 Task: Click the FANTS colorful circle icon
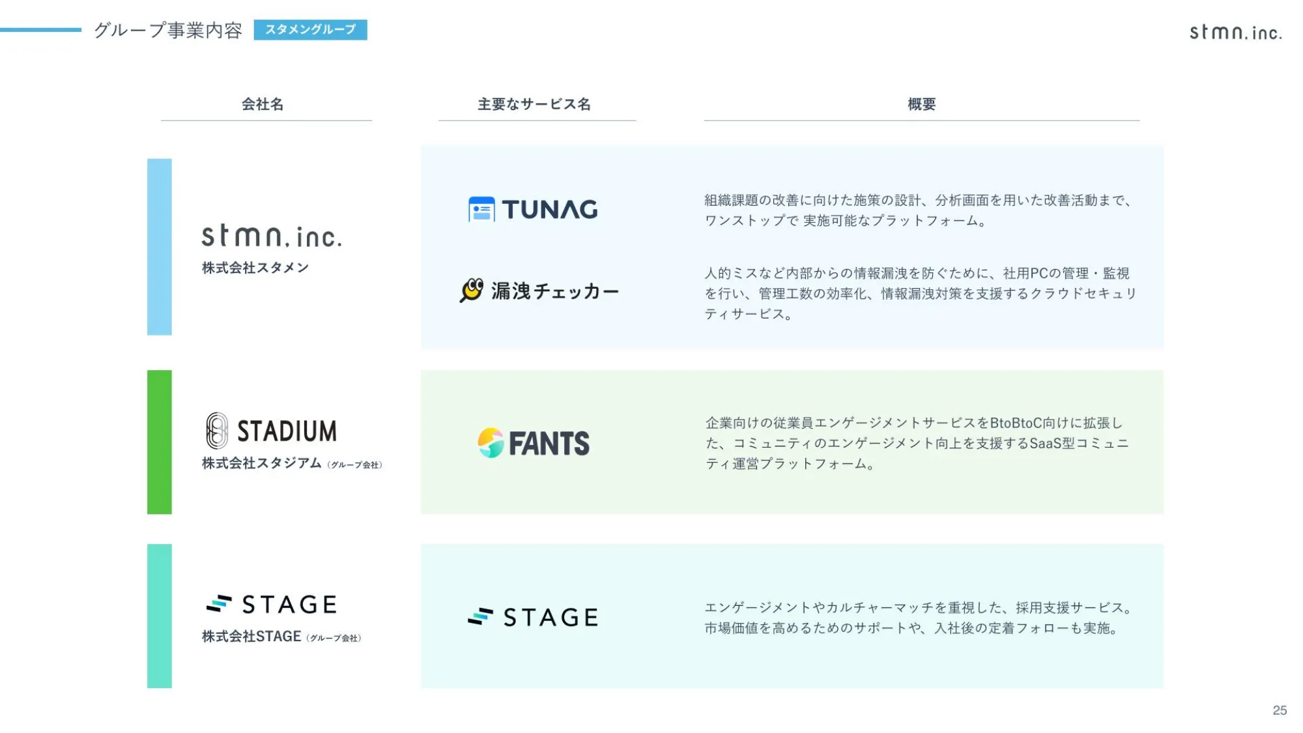491,443
